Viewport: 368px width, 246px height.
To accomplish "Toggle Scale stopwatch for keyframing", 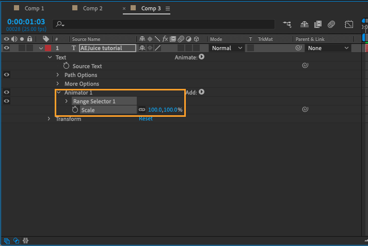I will 75,110.
